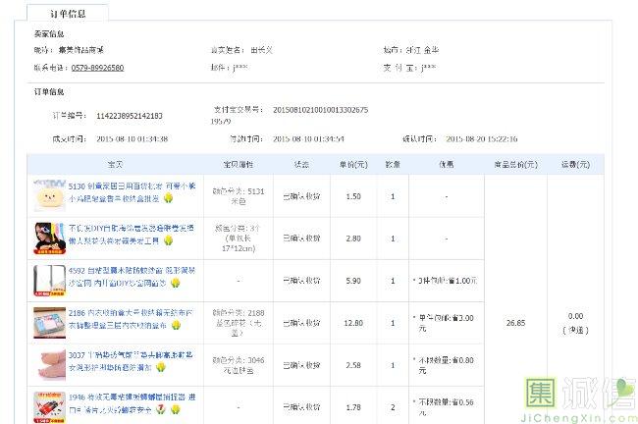
Task: Click the 订单信息 tab
Action: (68, 14)
